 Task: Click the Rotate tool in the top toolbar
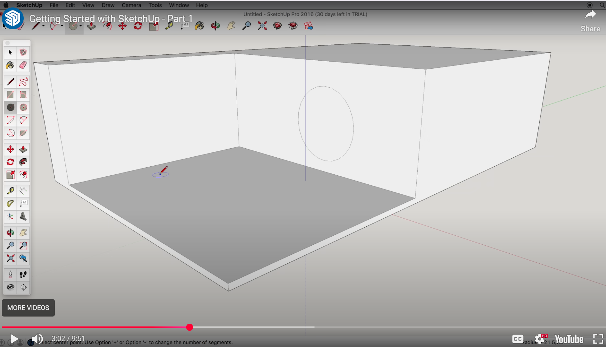coord(138,26)
